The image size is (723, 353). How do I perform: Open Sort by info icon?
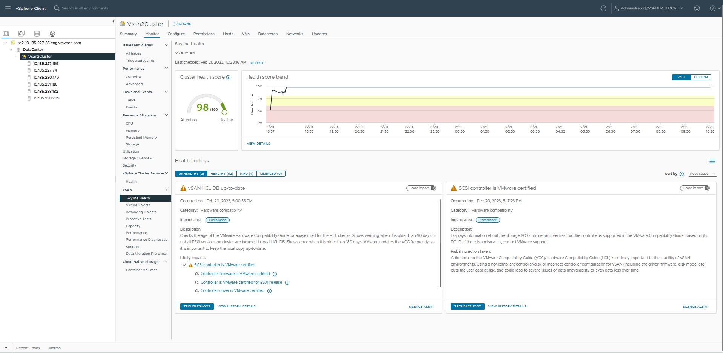click(x=682, y=174)
